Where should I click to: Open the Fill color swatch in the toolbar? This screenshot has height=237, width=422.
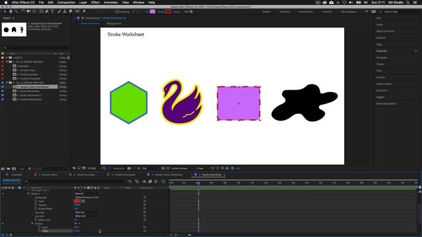pyautogui.click(x=152, y=12)
